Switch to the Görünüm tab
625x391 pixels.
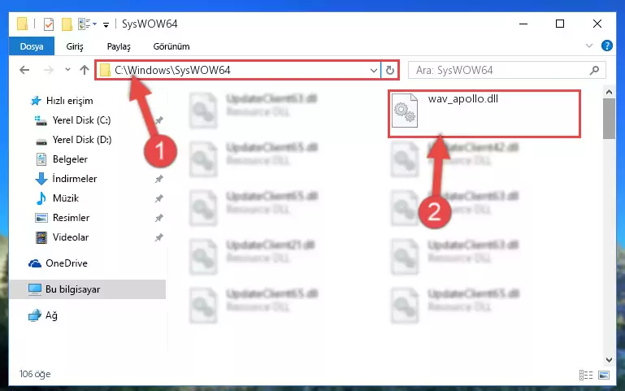point(171,46)
